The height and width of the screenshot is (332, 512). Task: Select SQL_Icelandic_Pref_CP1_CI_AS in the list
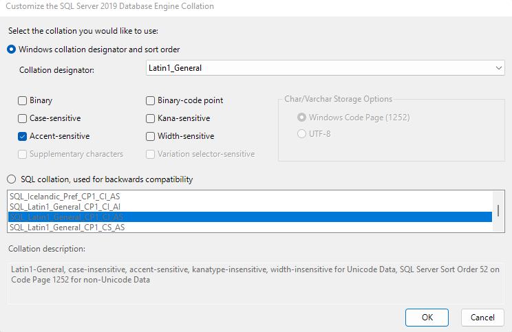coord(65,197)
